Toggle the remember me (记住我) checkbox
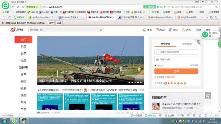 point(155,65)
